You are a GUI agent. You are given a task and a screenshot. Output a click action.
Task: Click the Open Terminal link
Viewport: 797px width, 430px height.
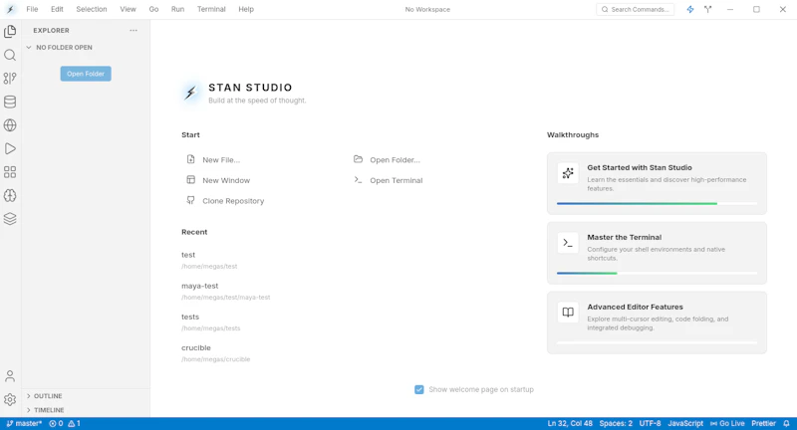396,180
